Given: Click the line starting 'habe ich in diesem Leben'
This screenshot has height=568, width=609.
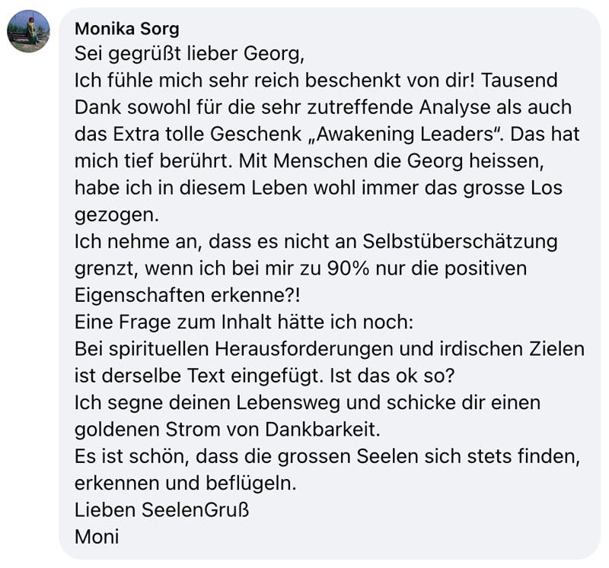Looking at the screenshot, I should point(318,187).
